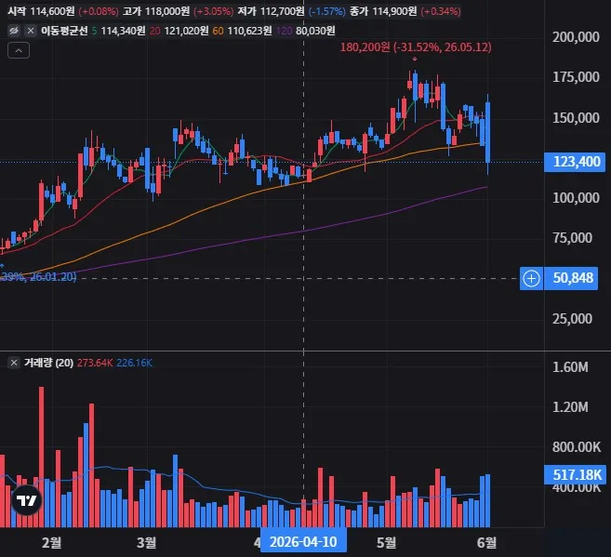Click the 종가 114,900원 close price
611x557 pixels.
click(x=383, y=11)
